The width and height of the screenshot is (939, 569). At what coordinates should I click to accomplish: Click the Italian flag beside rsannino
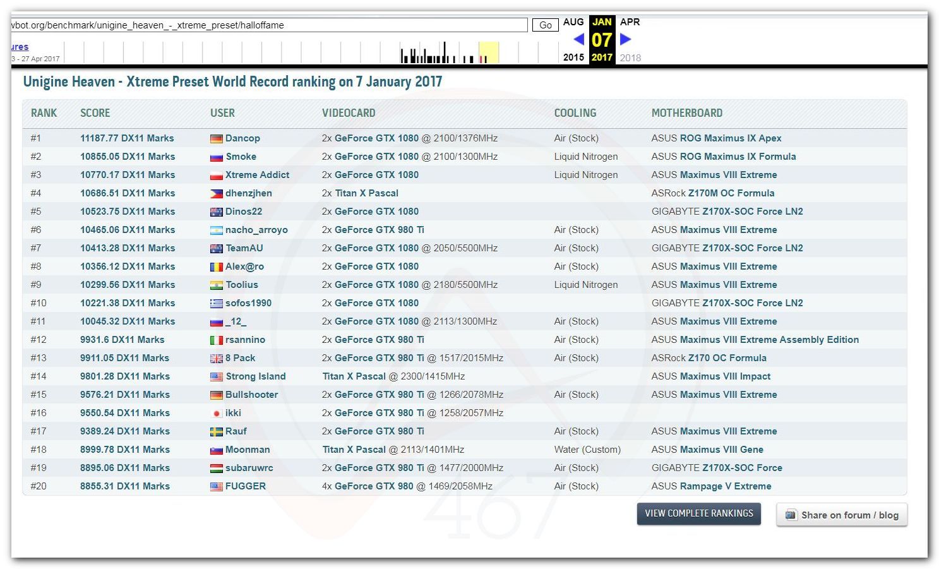click(x=216, y=340)
